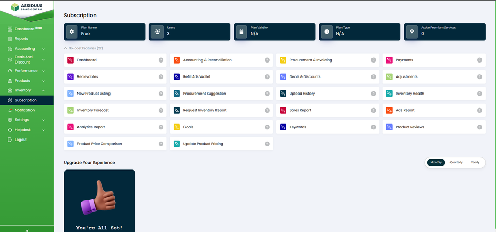496x232 pixels.
Task: Click the Plan Name Free summary card
Action: pos(105,32)
